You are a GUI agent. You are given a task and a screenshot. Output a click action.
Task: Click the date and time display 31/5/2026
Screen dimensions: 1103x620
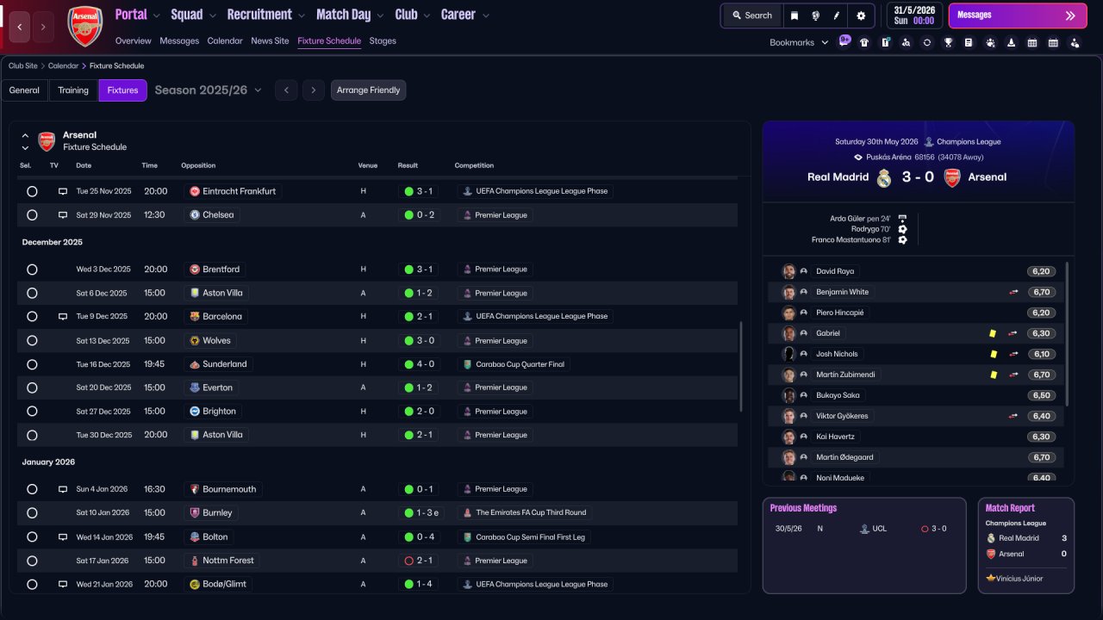(x=914, y=15)
